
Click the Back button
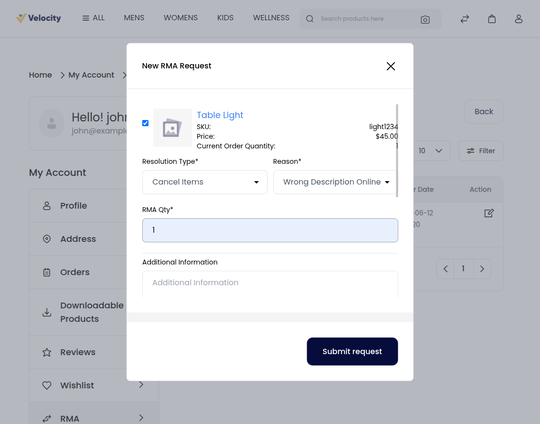click(x=484, y=112)
